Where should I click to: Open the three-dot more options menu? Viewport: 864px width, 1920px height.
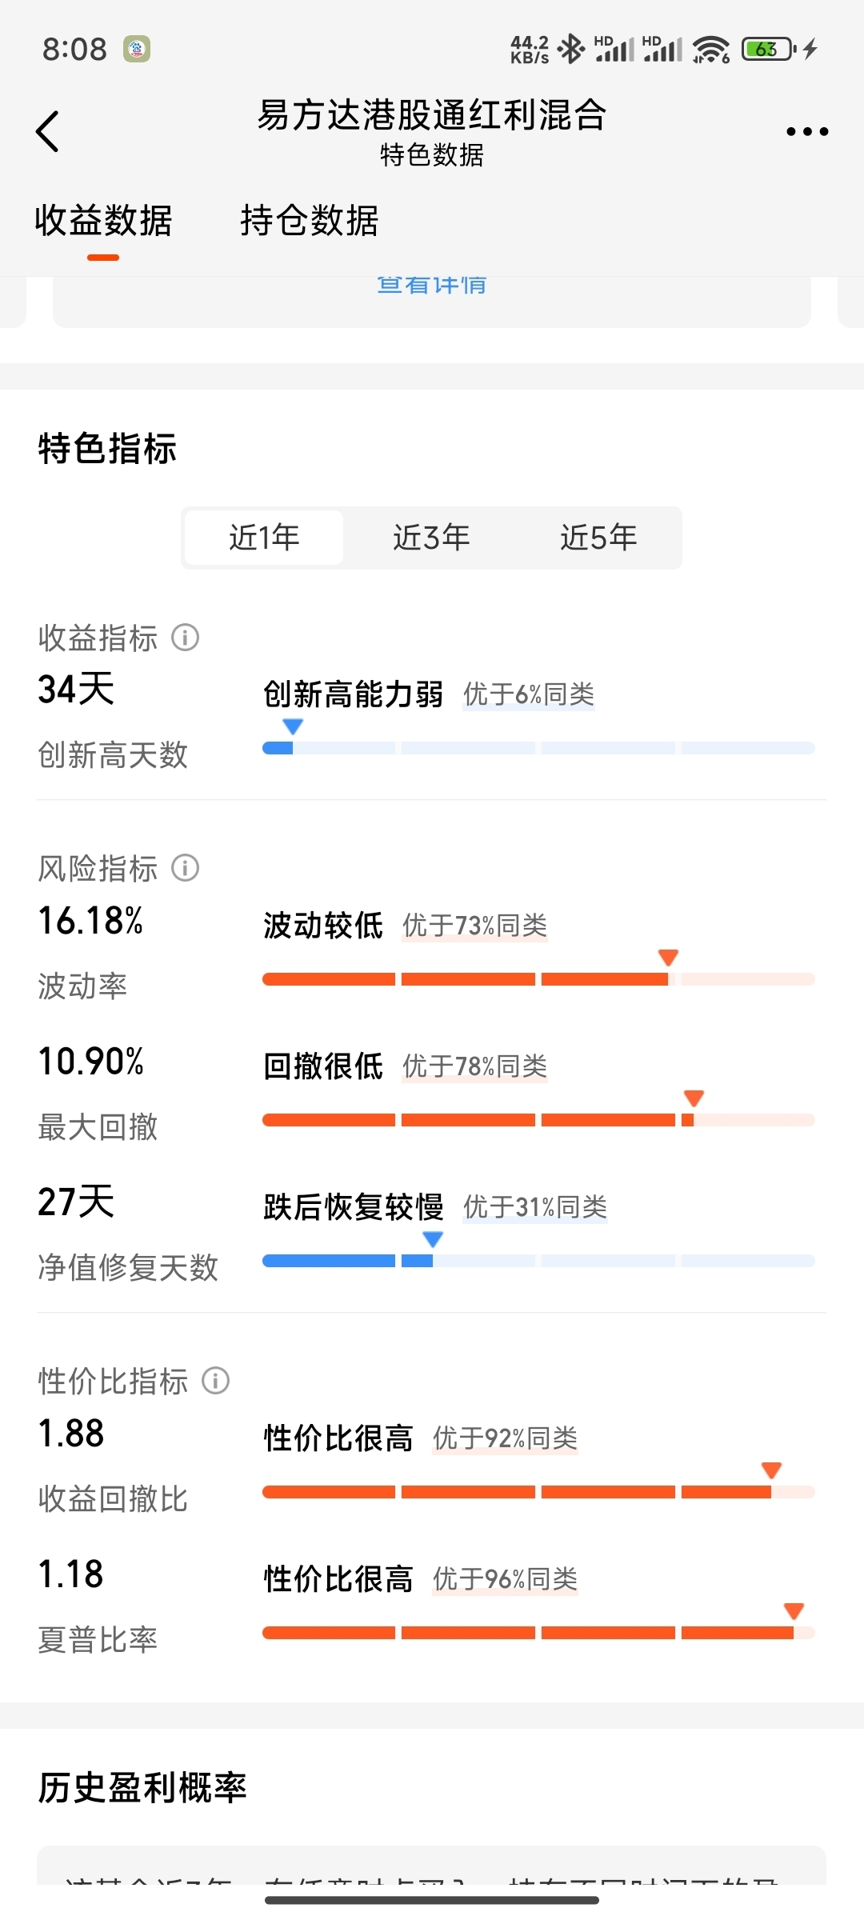tap(806, 132)
